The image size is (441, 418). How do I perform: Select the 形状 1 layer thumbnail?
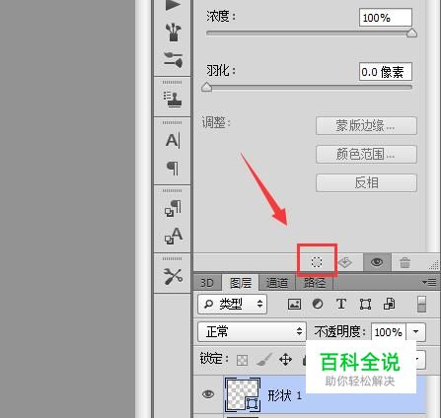click(x=243, y=394)
